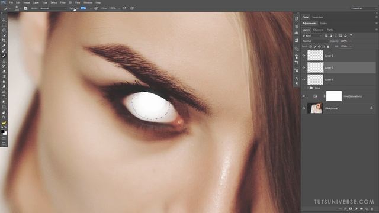The width and height of the screenshot is (379, 213).
Task: Open the File menu
Action: tap(11, 2)
